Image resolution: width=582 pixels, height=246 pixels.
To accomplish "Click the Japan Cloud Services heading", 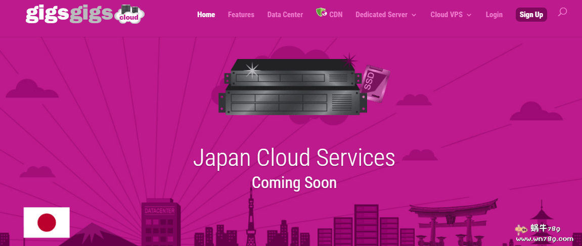I will [x=294, y=158].
